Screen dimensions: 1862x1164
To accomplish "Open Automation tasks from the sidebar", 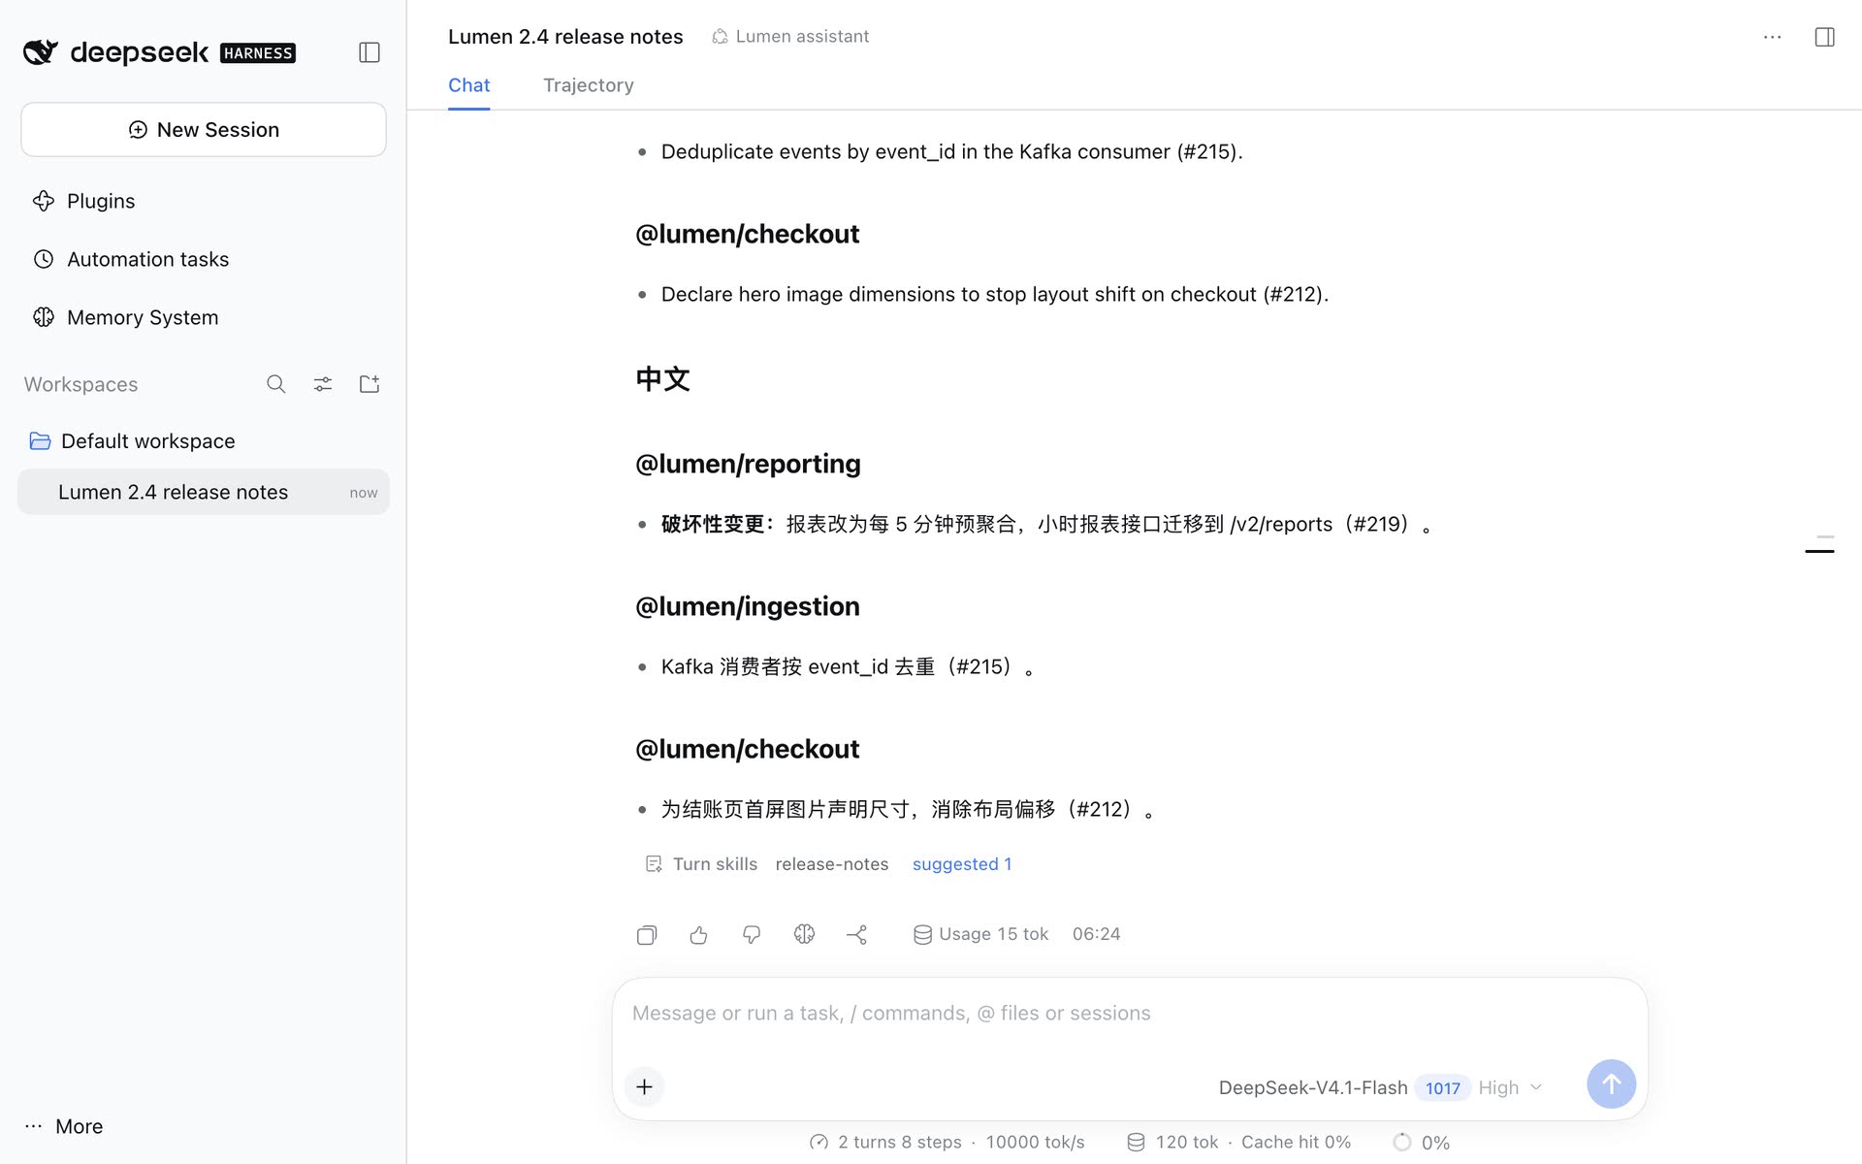I will [x=131, y=259].
